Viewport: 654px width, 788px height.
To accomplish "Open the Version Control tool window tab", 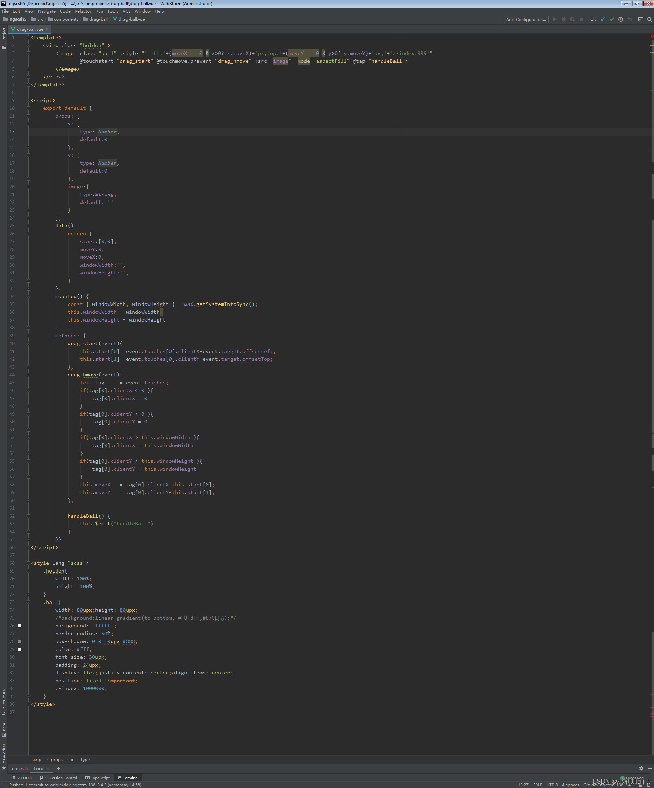I will pyautogui.click(x=59, y=778).
